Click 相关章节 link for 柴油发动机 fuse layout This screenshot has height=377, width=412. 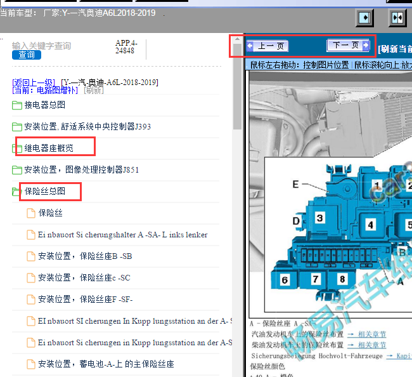click(x=367, y=345)
